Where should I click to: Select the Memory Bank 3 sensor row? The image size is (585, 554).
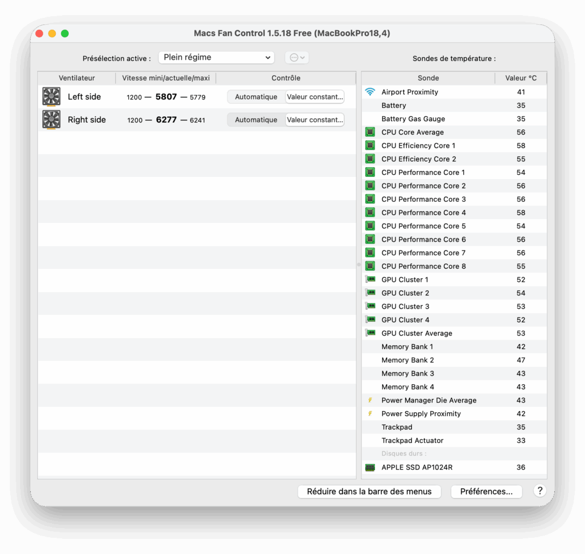[x=454, y=373]
